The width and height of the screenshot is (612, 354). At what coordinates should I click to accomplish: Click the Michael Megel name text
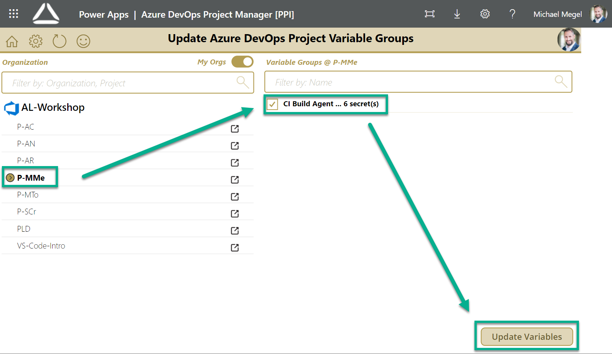click(557, 14)
